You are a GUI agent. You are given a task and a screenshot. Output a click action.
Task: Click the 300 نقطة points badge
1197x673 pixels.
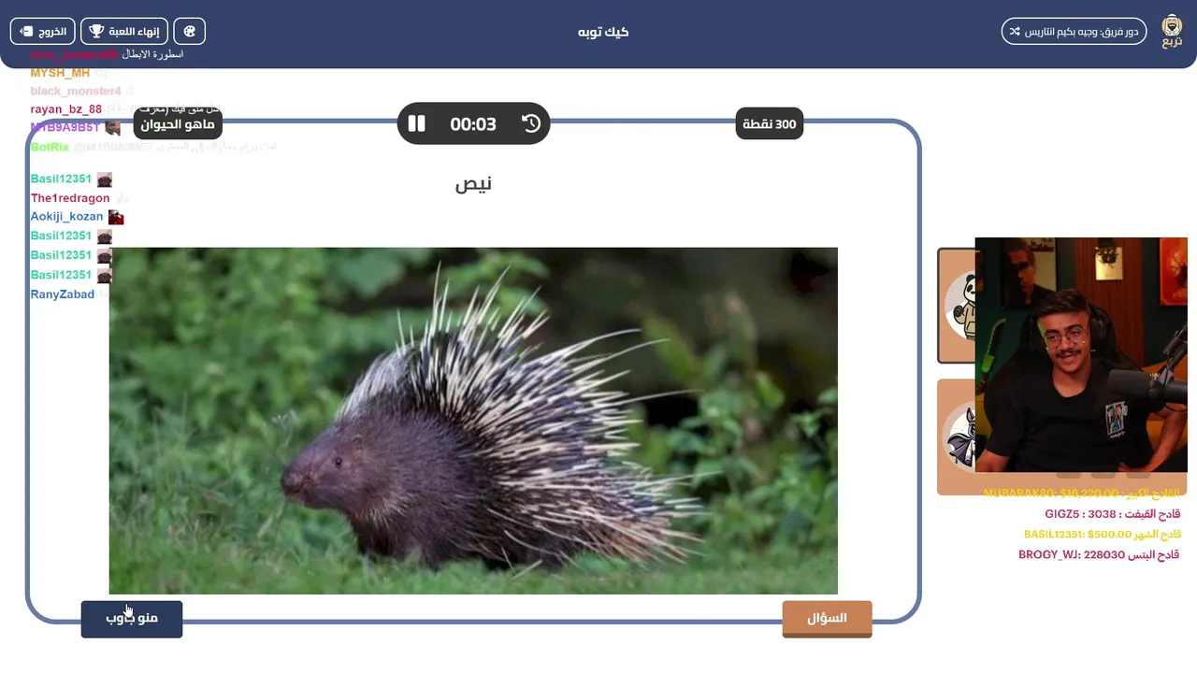(x=770, y=123)
